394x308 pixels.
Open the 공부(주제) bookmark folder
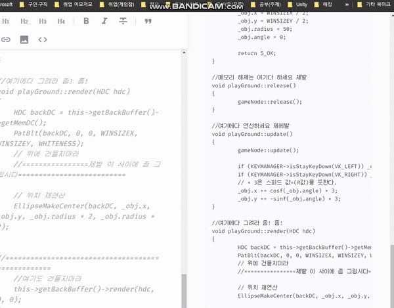pyautogui.click(x=266, y=5)
